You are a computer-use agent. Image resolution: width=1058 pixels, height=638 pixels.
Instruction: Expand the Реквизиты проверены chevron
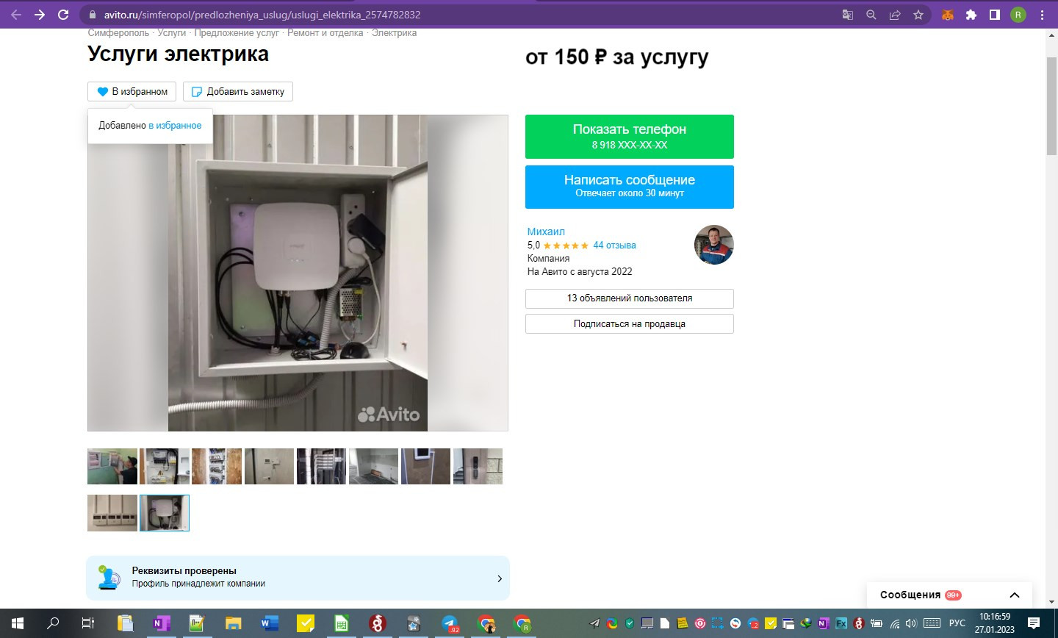coord(500,578)
